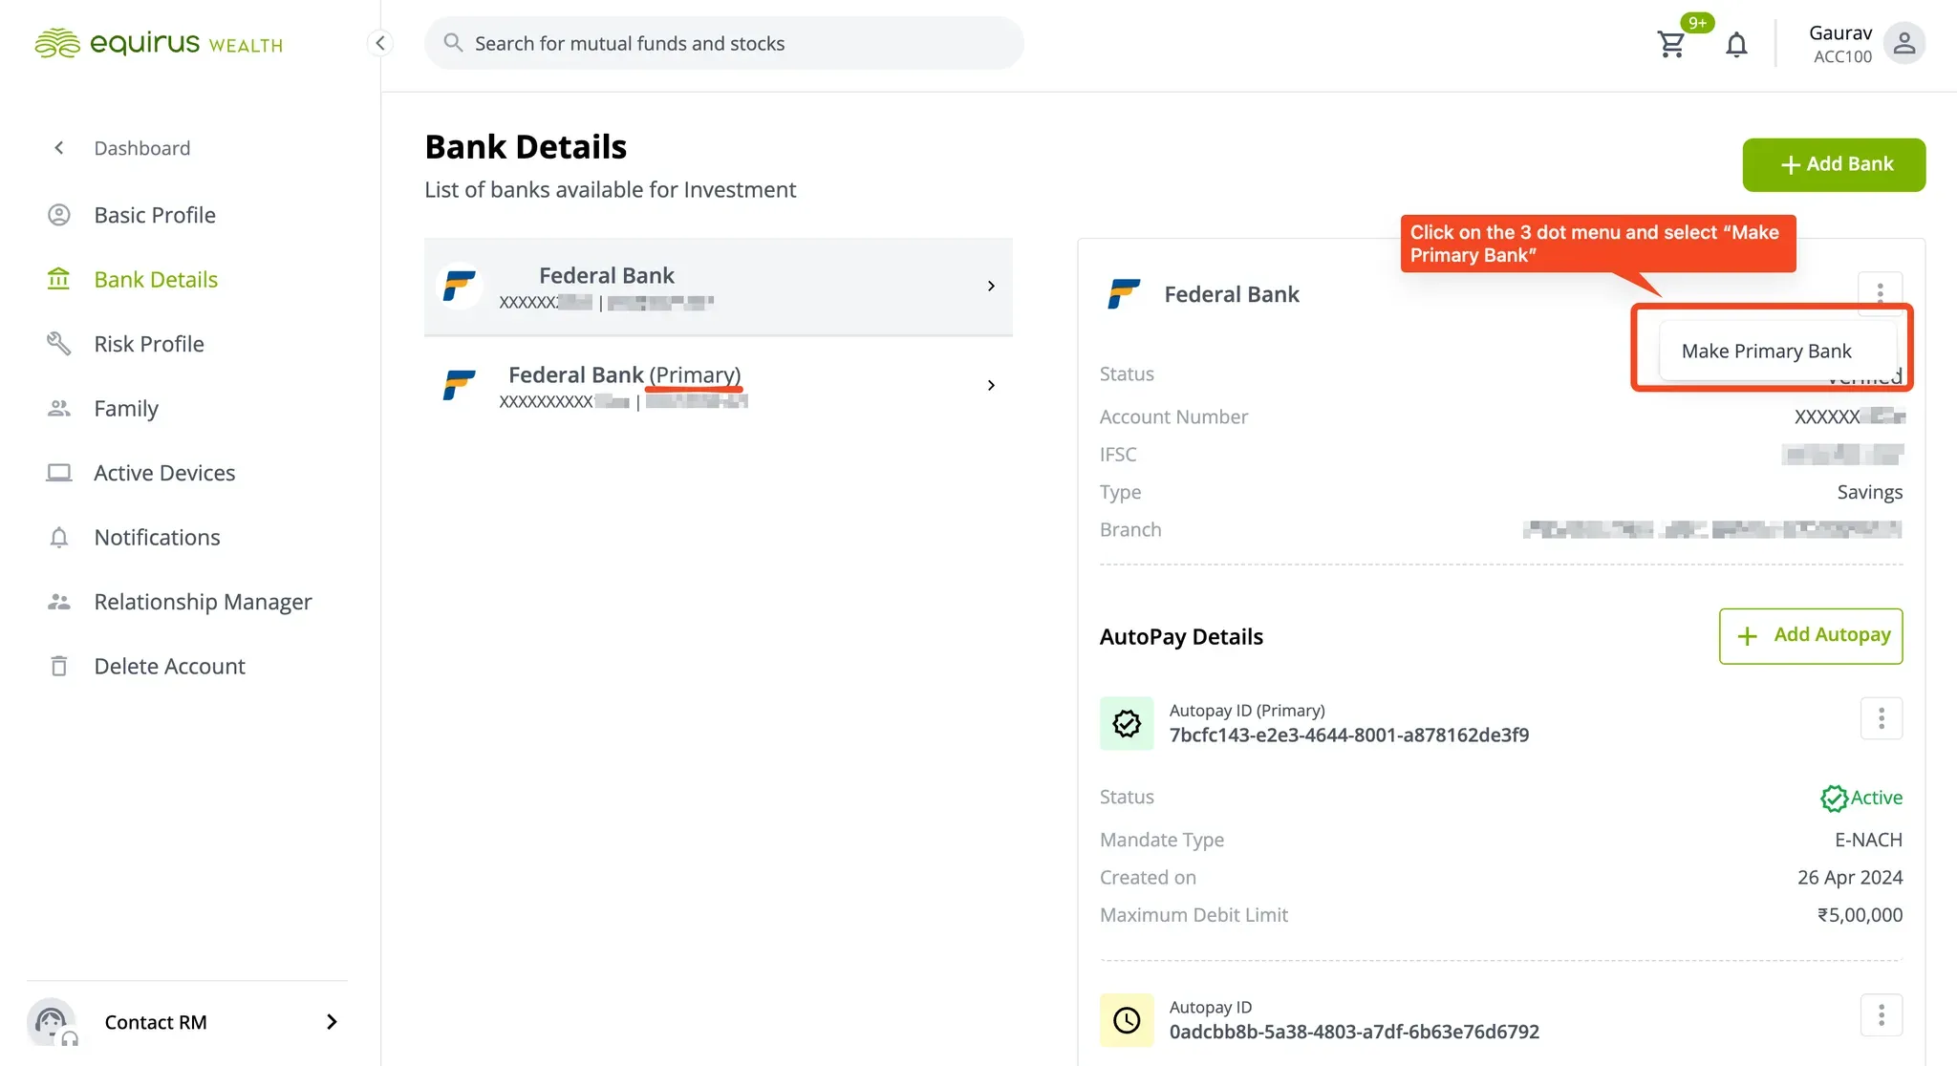Image resolution: width=1957 pixels, height=1066 pixels.
Task: Click the Add Bank button
Action: [1834, 164]
